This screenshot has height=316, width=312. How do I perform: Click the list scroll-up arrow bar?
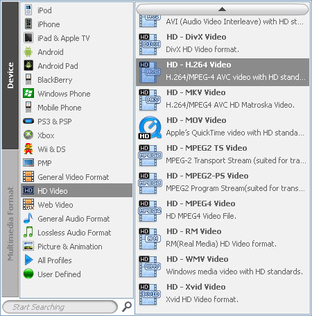click(x=223, y=10)
